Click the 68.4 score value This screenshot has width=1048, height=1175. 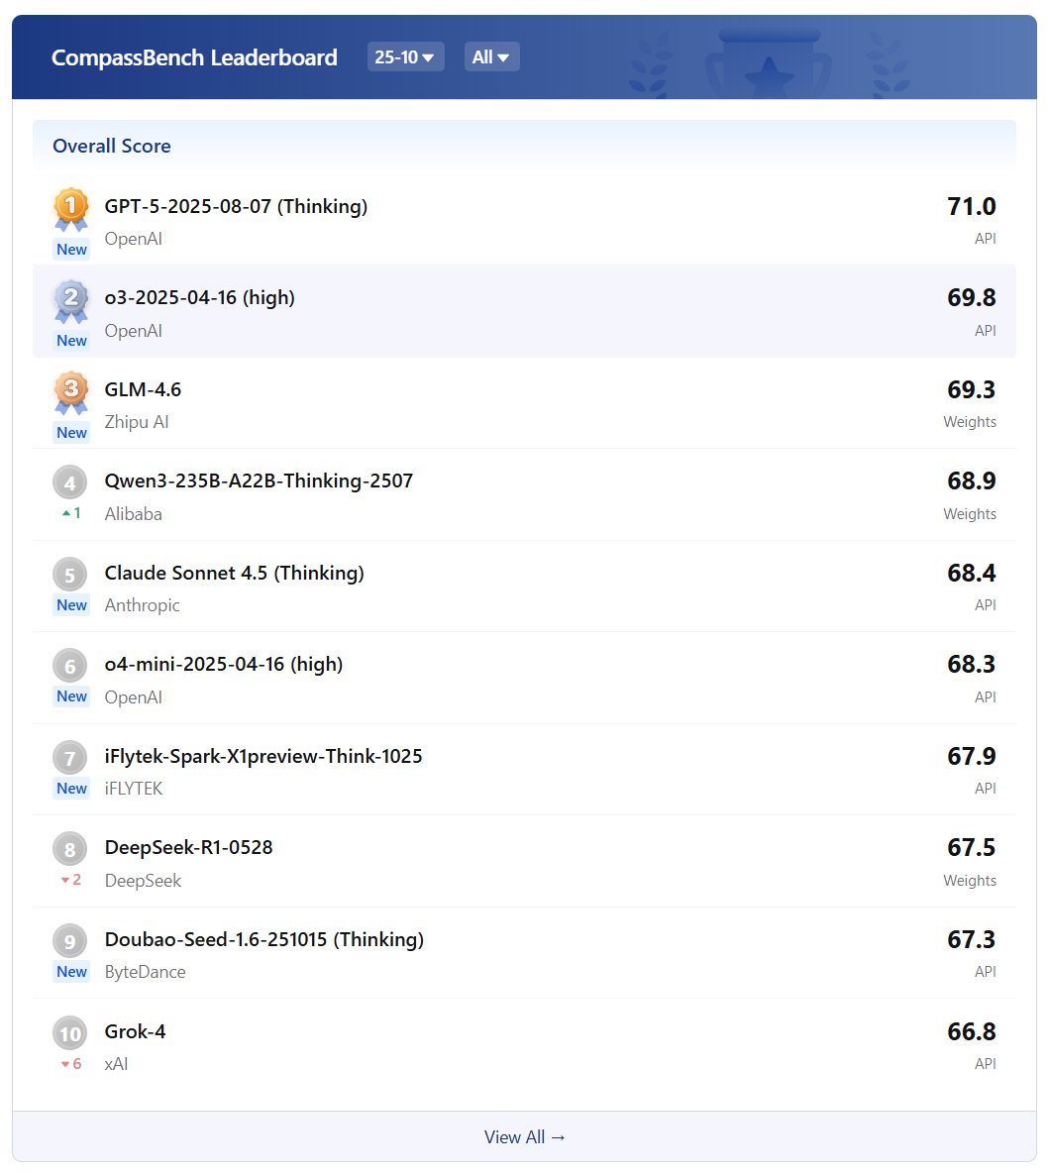[x=972, y=574]
